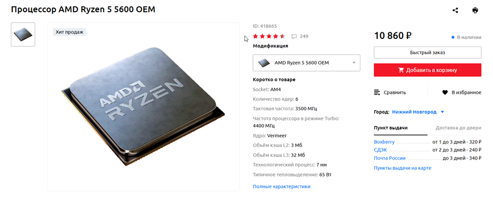Switch to the Доставка до двери tab

click(x=459, y=128)
